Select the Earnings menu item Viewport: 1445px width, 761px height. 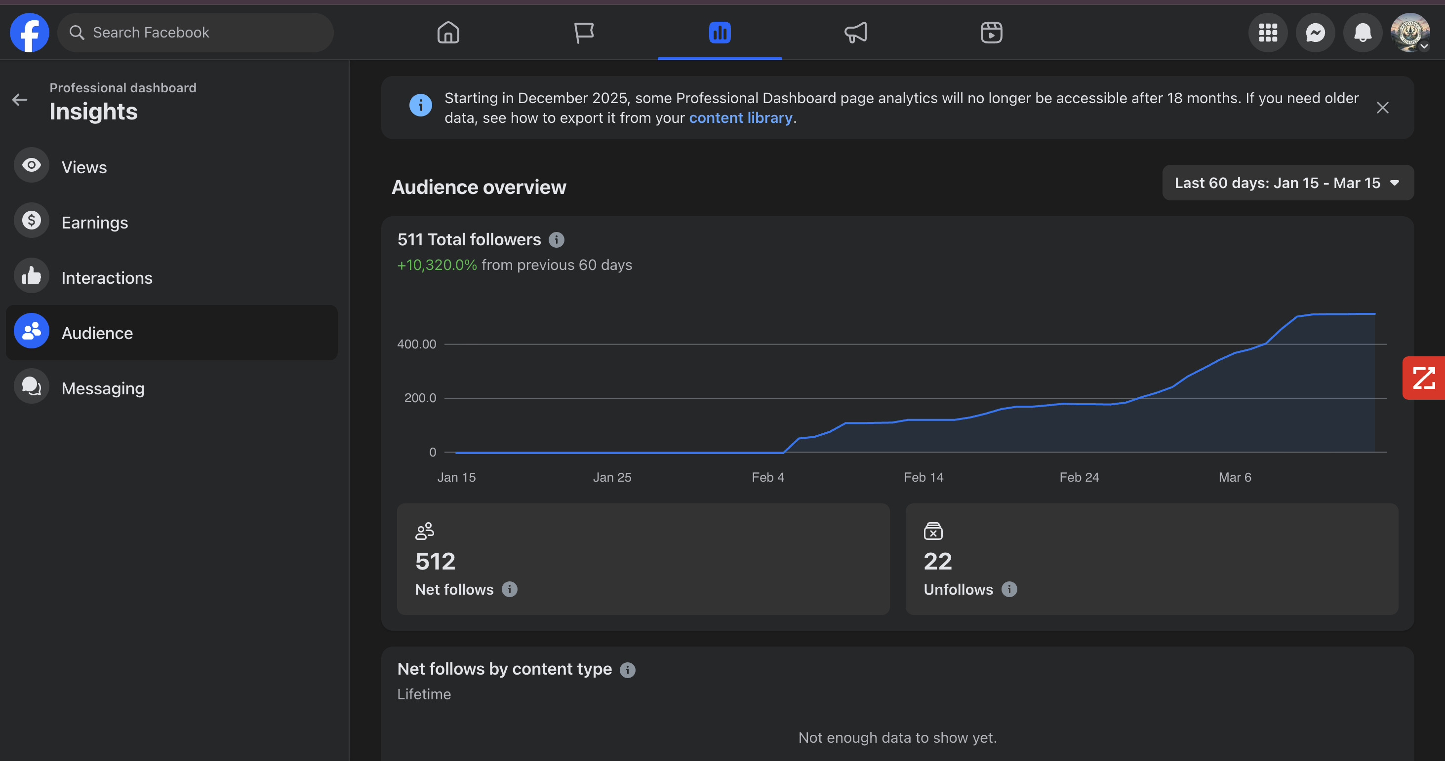point(94,223)
